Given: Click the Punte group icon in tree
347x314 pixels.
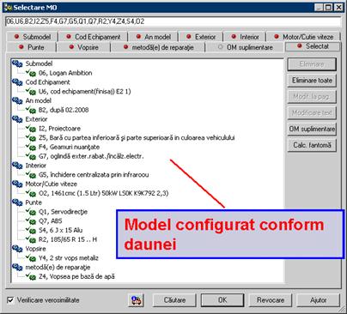Looking at the screenshot, I should coord(17,202).
